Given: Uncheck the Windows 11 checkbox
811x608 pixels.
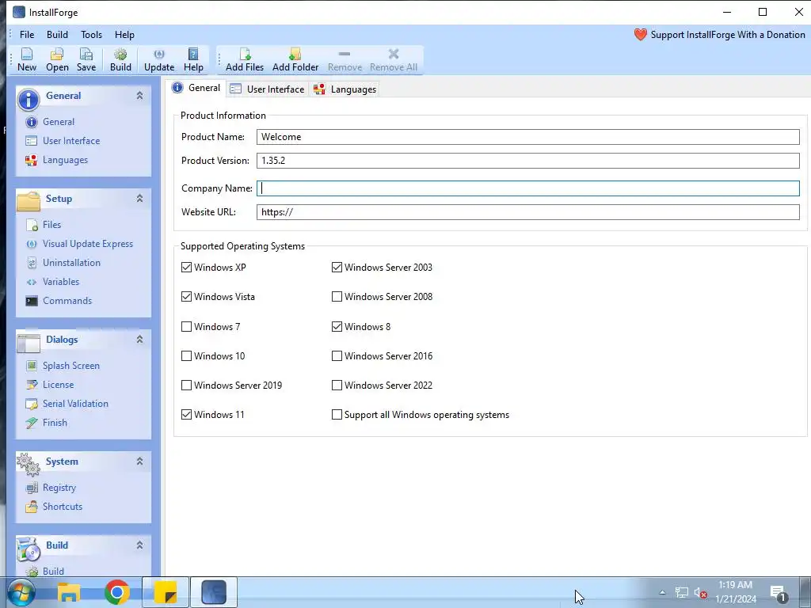Looking at the screenshot, I should 187,415.
